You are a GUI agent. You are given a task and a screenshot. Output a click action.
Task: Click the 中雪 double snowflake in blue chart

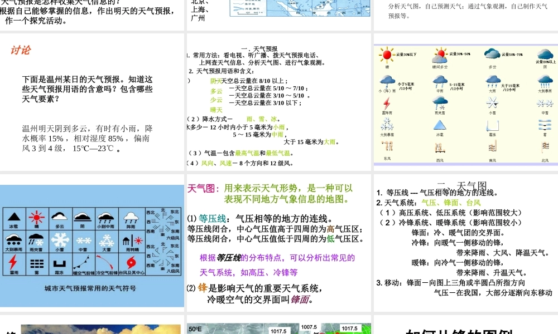(x=83, y=240)
